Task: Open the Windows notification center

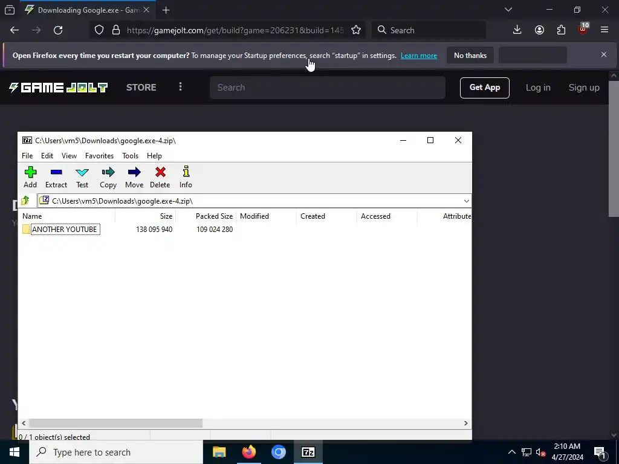Action: [x=600, y=452]
